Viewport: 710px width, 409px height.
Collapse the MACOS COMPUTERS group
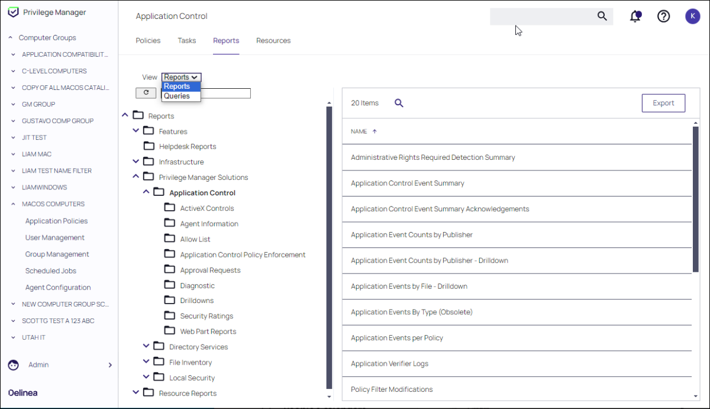coord(13,204)
